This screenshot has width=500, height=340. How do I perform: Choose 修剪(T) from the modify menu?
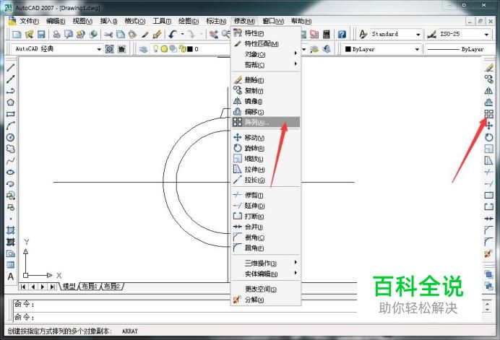[x=266, y=195]
